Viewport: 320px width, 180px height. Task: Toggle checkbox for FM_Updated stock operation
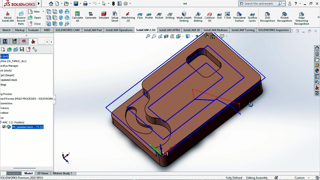point(4,127)
